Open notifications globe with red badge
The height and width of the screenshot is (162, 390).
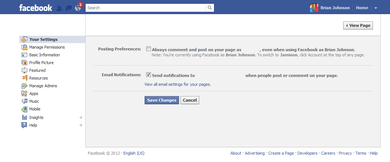[x=77, y=8]
